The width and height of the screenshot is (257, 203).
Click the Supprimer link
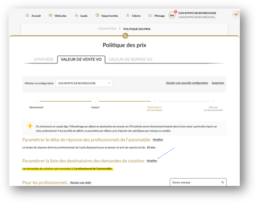pyautogui.click(x=218, y=83)
